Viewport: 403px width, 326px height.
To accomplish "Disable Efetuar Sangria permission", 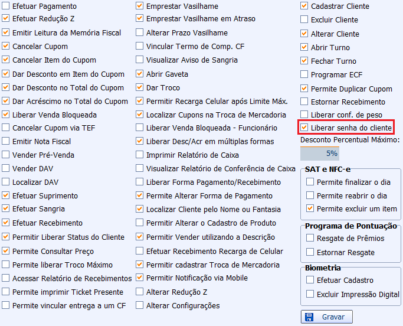I will pos(6,209).
